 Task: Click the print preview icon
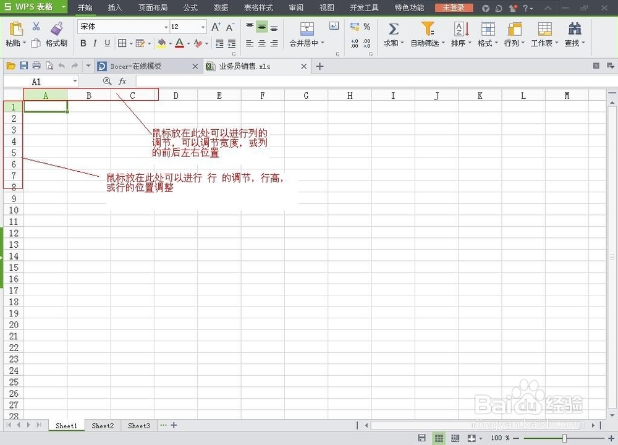pos(49,66)
